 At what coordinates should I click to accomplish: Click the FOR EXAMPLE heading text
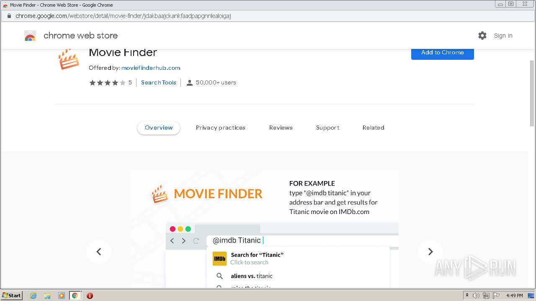tap(312, 184)
